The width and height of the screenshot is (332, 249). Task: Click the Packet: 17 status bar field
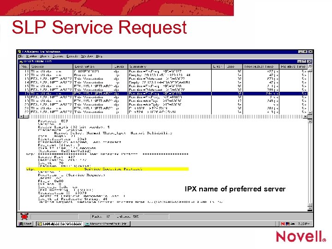coord(101,216)
